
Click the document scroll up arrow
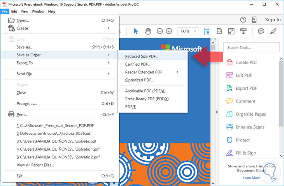(213, 43)
